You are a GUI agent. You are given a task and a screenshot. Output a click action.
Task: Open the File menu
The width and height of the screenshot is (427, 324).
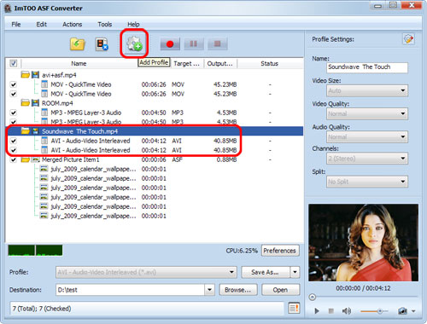[x=16, y=24]
